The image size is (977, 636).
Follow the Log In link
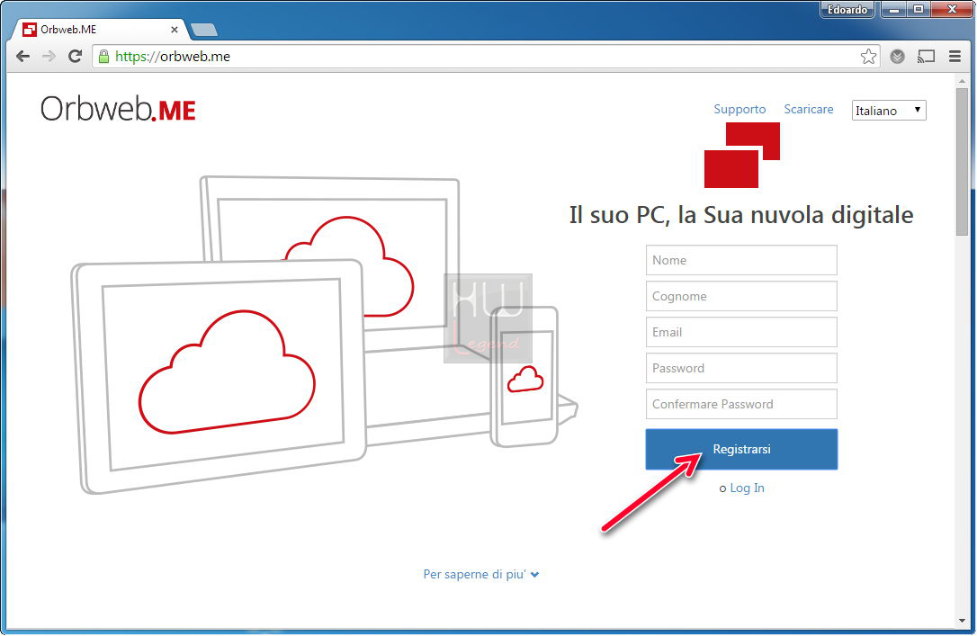747,488
